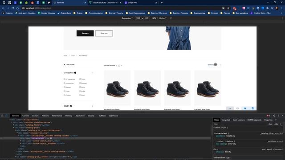Open the Google Таблицы bookmark
285x160 pixels.
tap(46, 13)
